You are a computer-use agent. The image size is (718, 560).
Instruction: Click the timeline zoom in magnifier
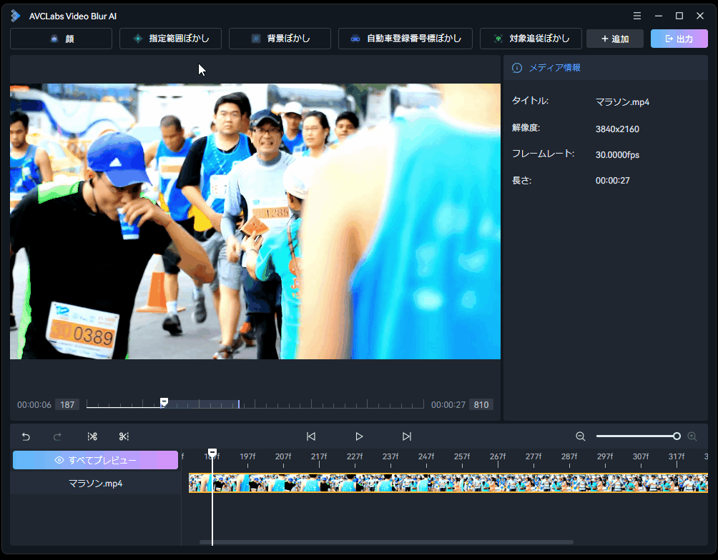tap(692, 436)
